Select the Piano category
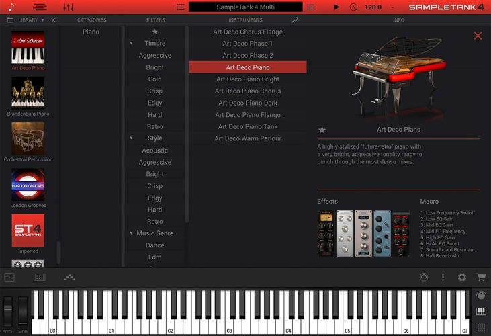Image resolution: width=491 pixels, height=336 pixels. (91, 32)
